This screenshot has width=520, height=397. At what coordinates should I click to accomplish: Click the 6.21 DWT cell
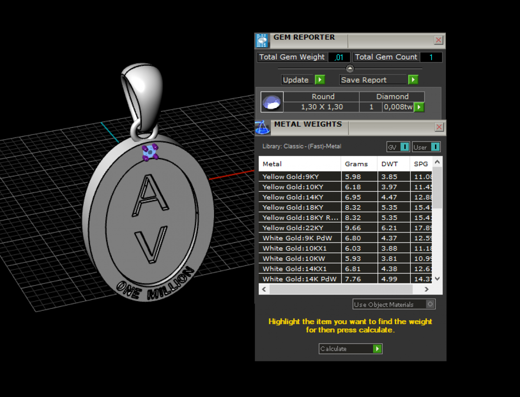(x=393, y=228)
